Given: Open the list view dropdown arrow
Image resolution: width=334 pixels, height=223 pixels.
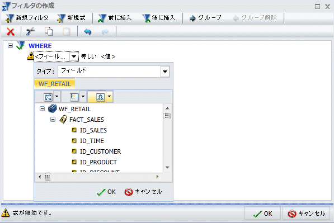Looking at the screenshot, I should coord(83,97).
